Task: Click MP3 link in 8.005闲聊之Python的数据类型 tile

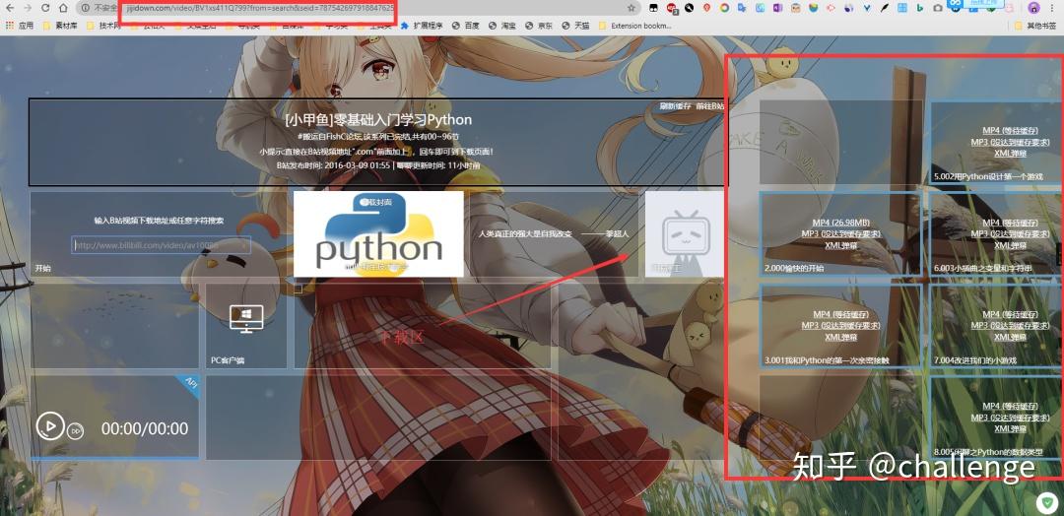Action: click(x=1011, y=417)
